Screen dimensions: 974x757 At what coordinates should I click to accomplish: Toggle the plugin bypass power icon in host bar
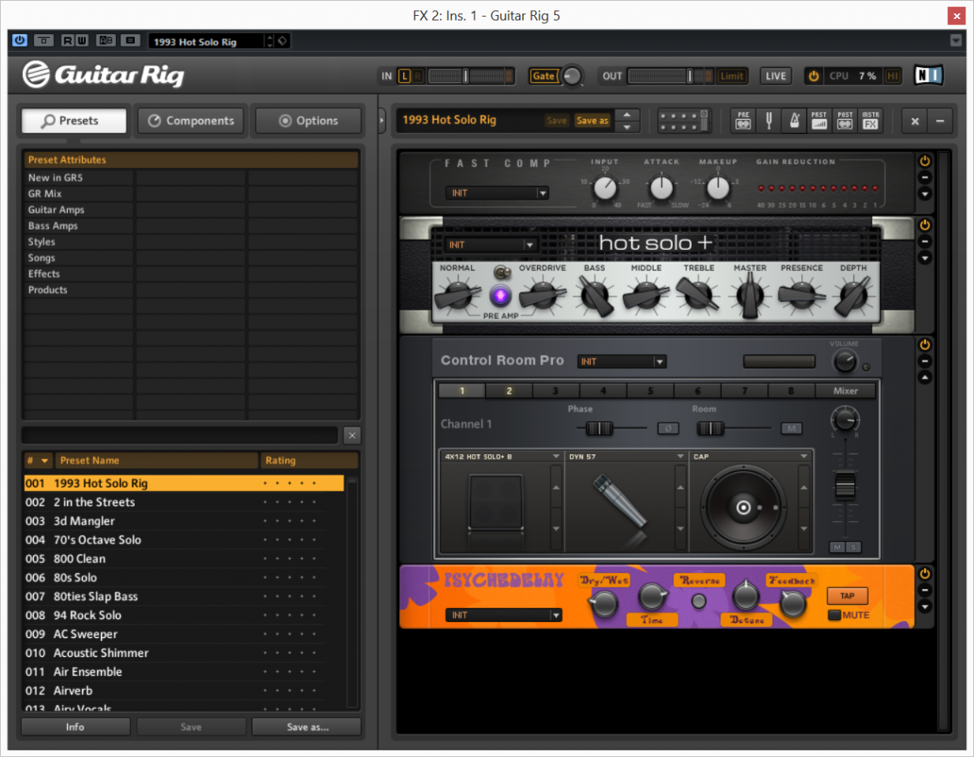pyautogui.click(x=20, y=40)
